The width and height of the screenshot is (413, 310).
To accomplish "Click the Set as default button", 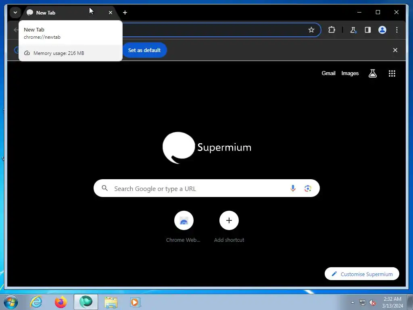I will click(144, 50).
